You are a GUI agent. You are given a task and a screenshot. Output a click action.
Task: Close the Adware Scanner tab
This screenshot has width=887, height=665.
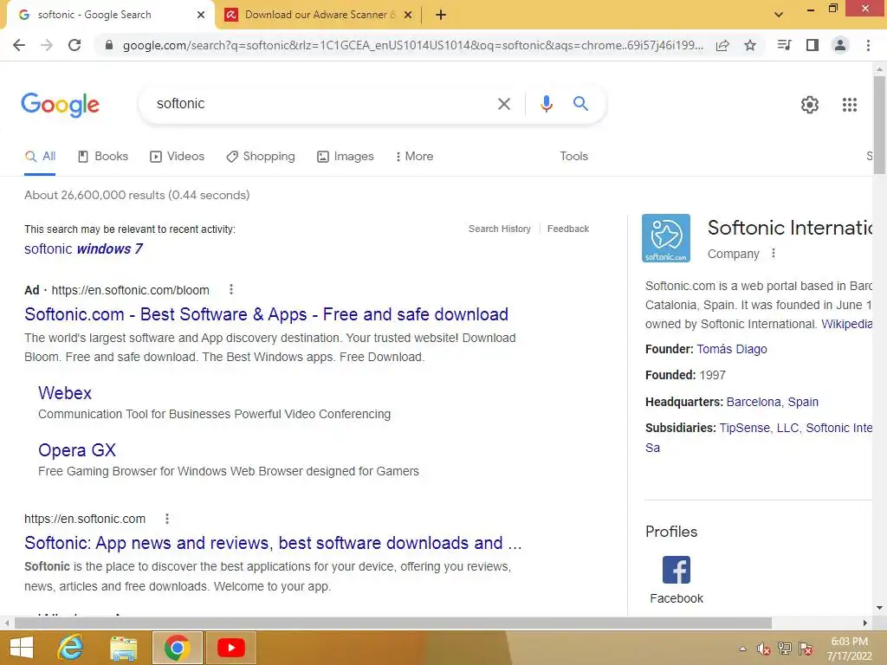[x=408, y=16]
